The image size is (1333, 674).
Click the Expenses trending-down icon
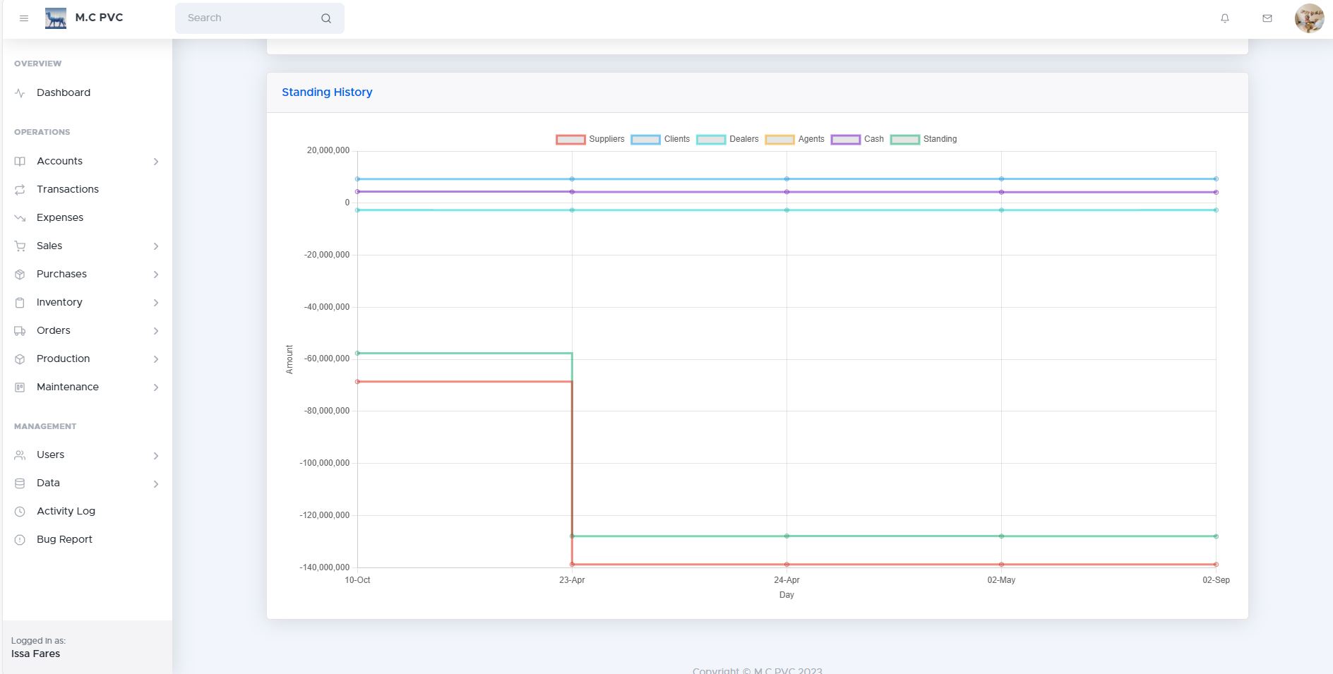click(x=20, y=218)
